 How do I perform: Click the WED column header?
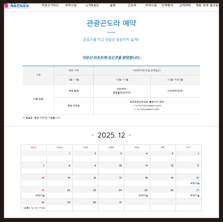(111, 147)
